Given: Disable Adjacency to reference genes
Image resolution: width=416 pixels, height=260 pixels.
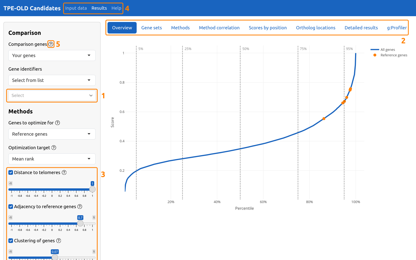Looking at the screenshot, I should (11, 207).
